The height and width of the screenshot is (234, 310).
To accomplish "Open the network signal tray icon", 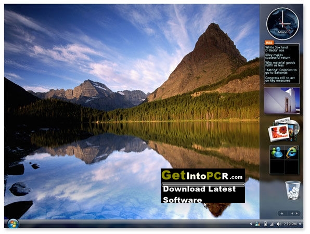I will (272, 224).
